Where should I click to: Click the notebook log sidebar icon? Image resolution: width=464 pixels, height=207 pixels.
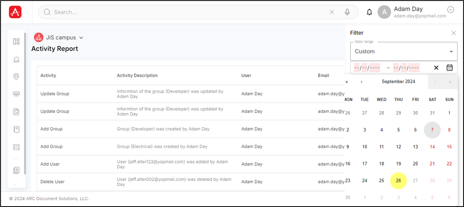[x=16, y=129]
